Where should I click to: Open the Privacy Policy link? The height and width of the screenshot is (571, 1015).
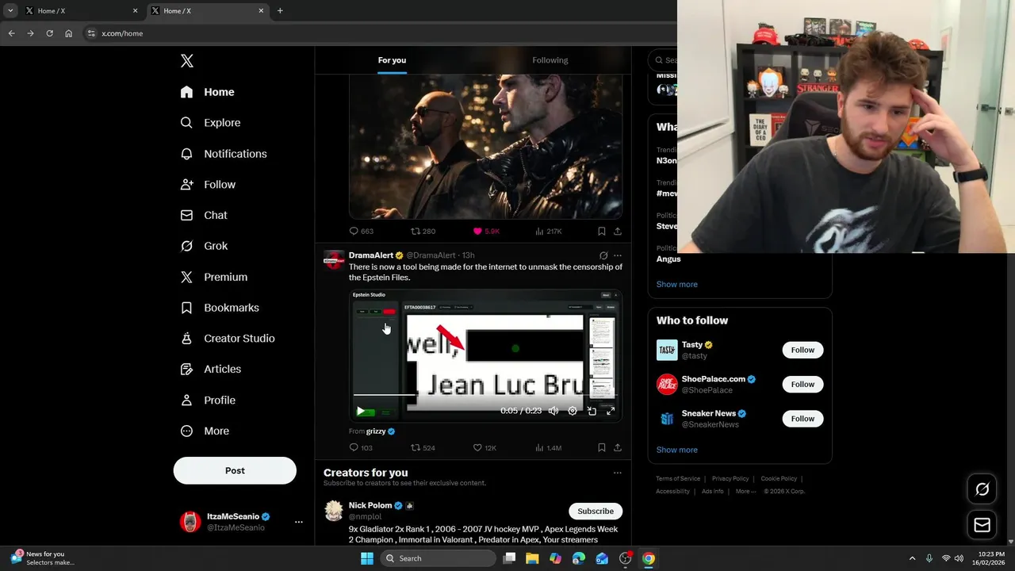tap(730, 479)
